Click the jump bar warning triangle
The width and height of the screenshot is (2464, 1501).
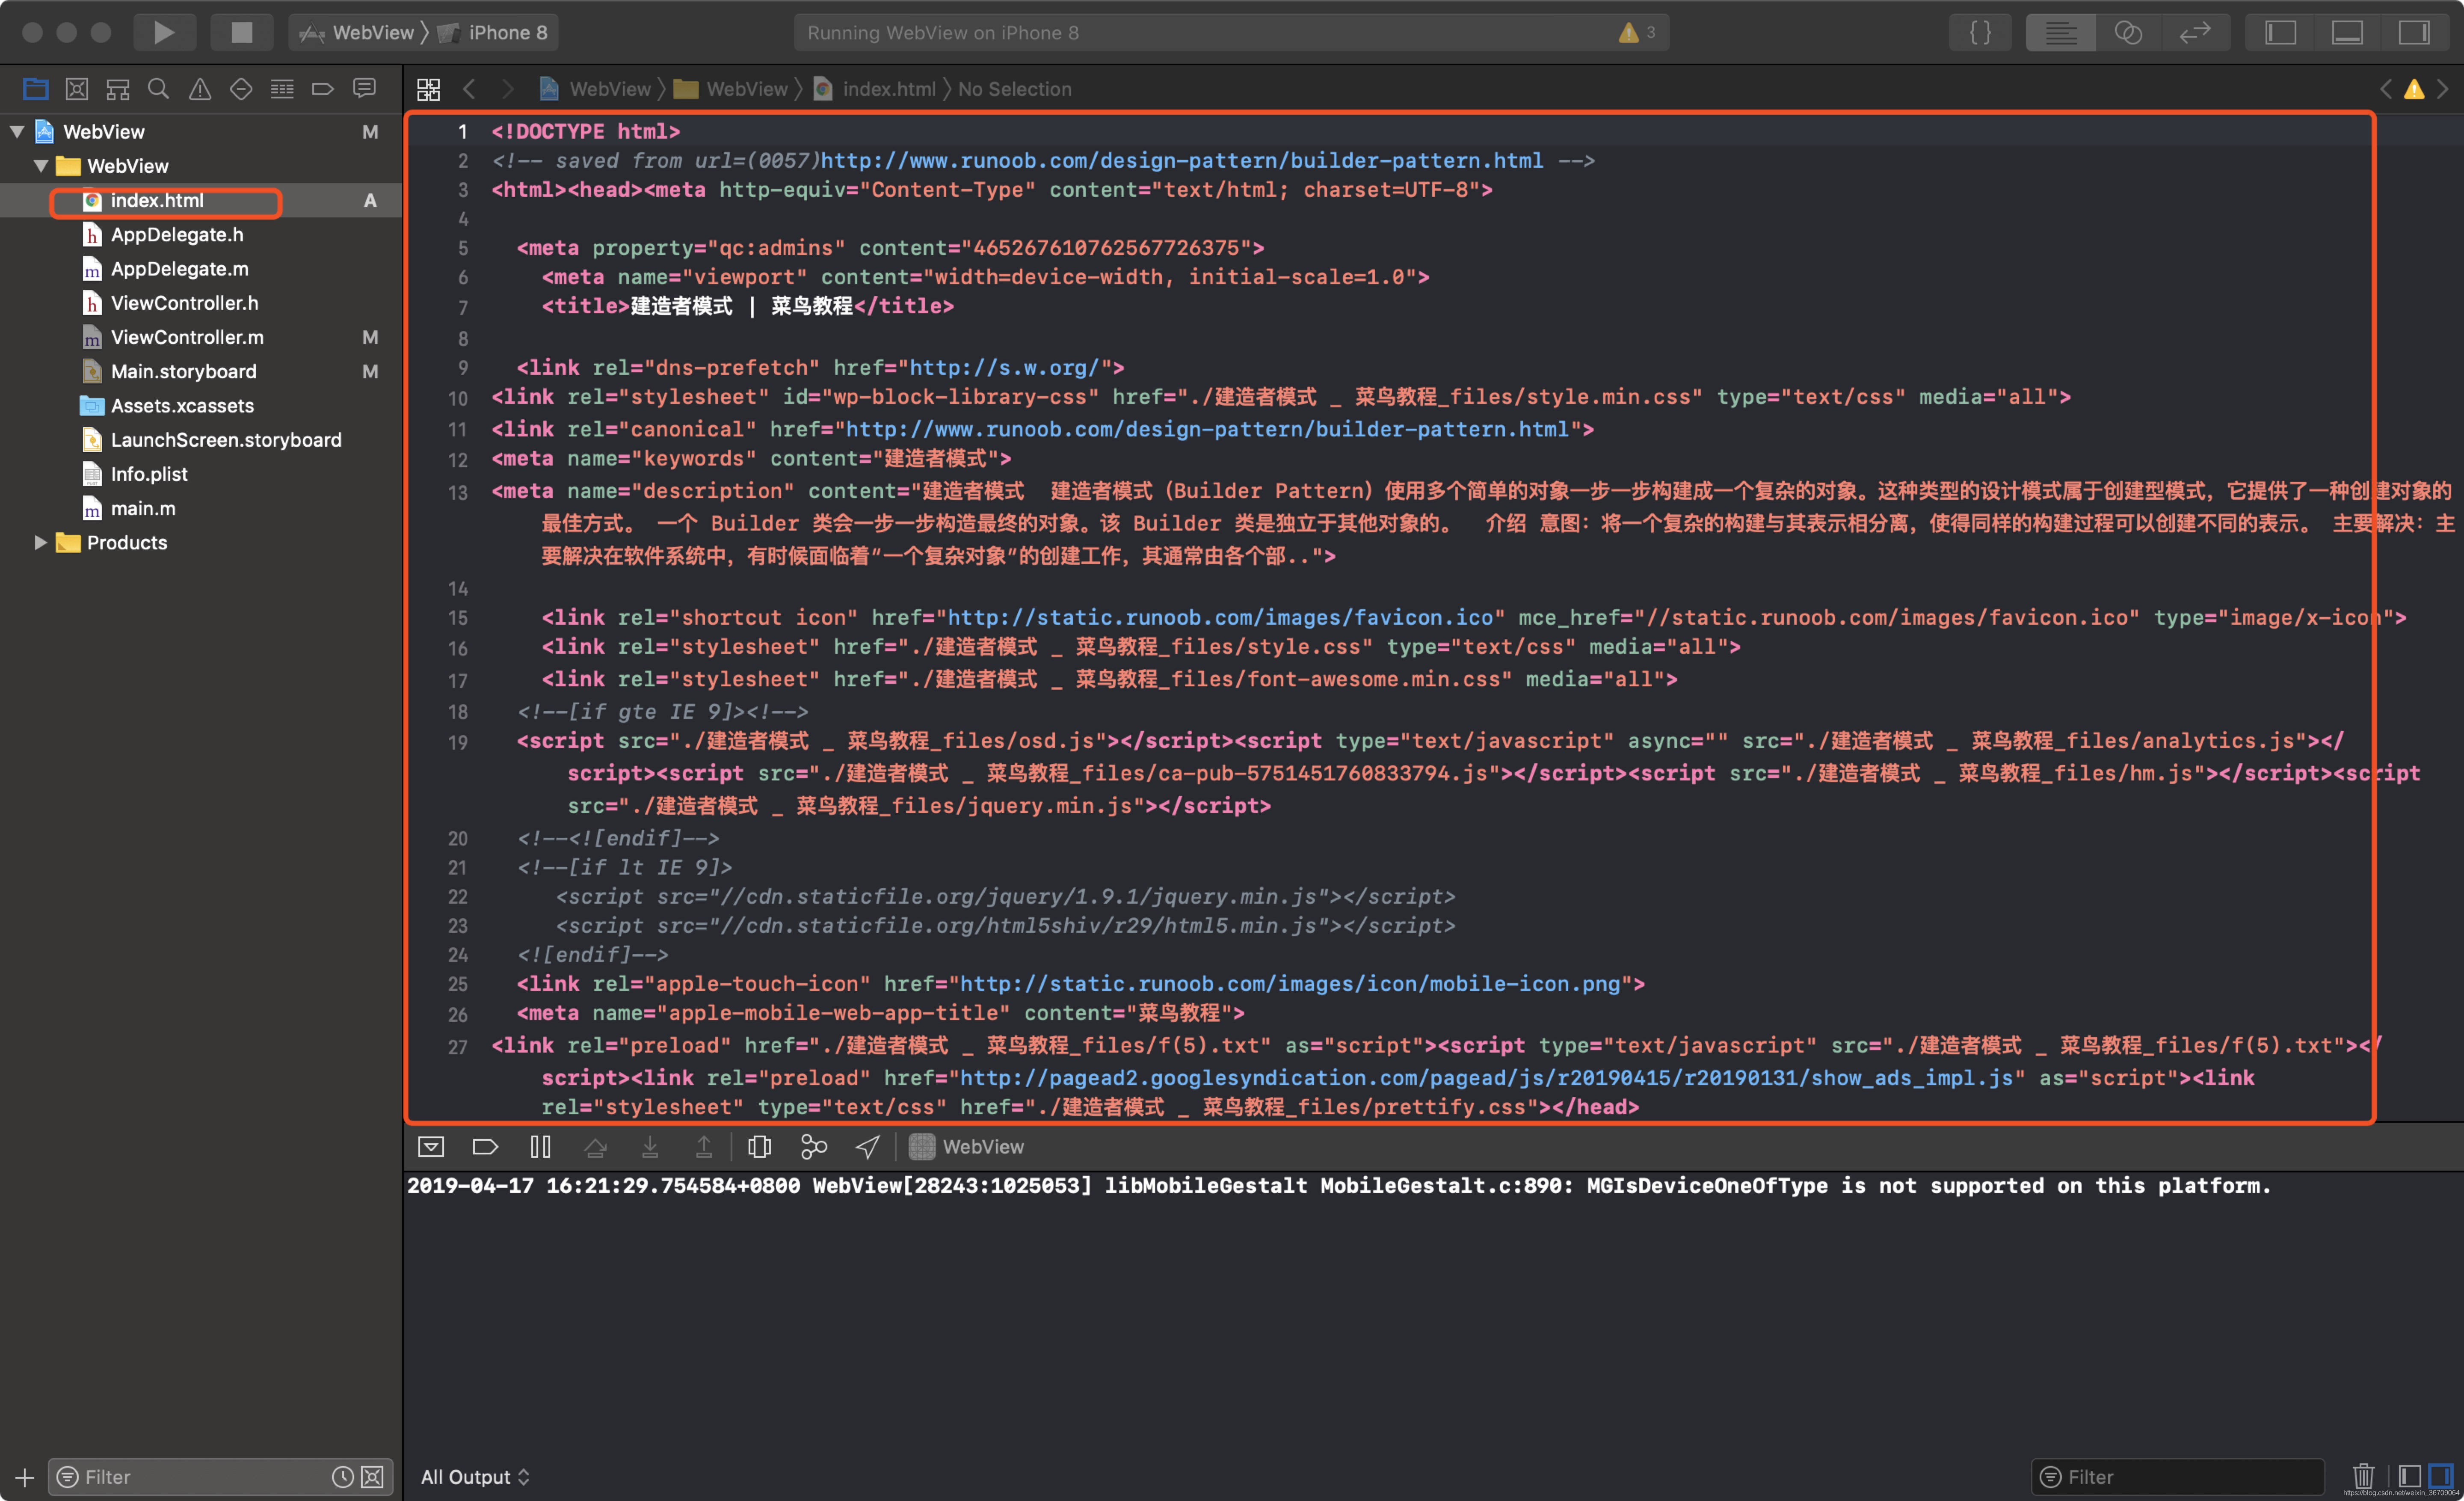2414,89
